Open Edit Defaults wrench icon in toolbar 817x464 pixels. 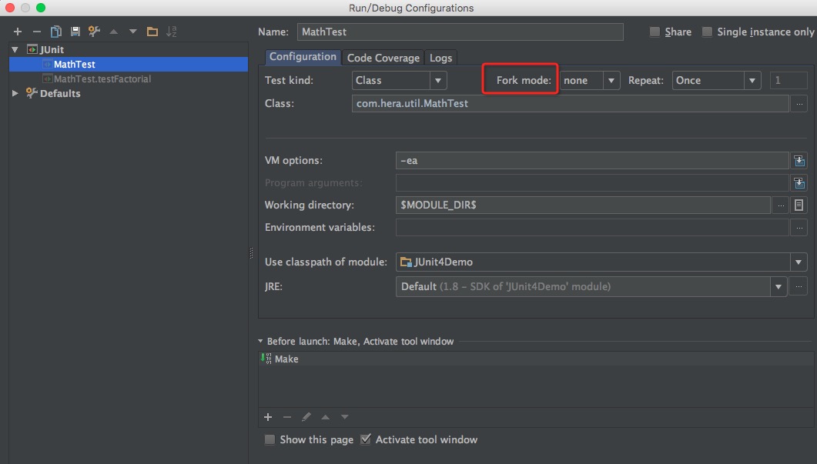click(x=94, y=32)
